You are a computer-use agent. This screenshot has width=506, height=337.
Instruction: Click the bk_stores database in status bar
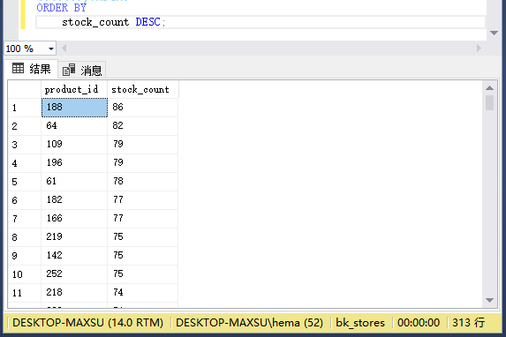360,323
